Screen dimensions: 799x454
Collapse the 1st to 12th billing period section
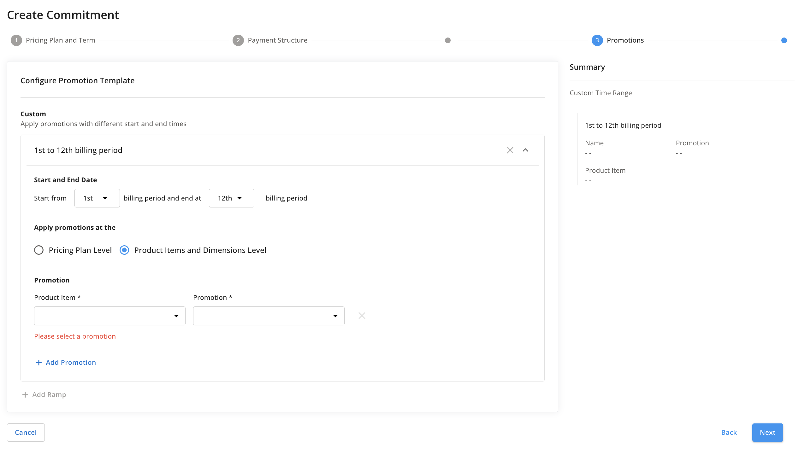525,150
